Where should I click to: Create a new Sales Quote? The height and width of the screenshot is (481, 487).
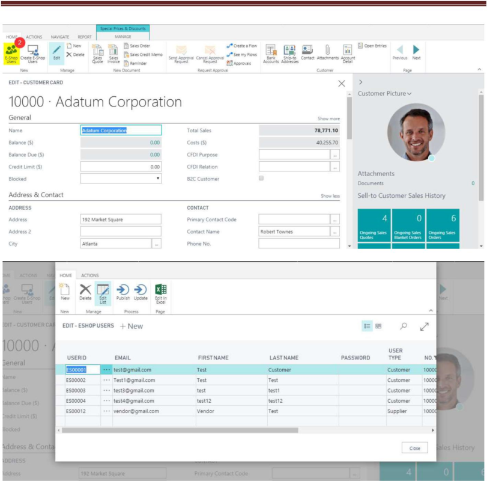(x=97, y=54)
